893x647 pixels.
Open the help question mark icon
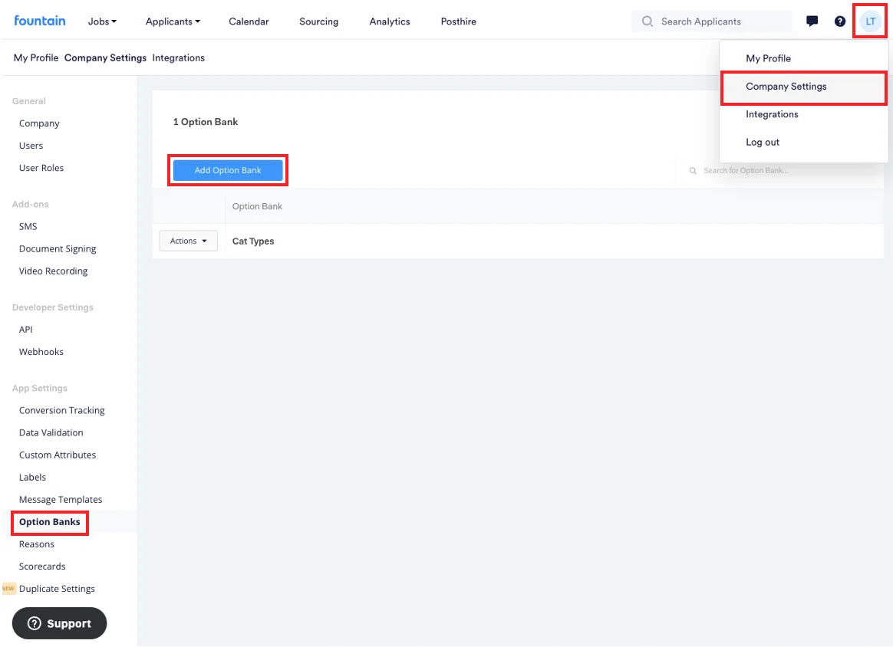(840, 21)
